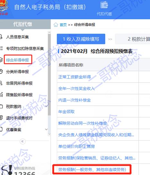Click 首页 breadcrumb link

coord(63,25)
